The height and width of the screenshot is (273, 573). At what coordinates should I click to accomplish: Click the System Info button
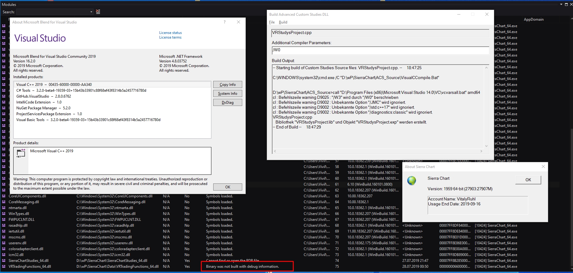click(228, 94)
